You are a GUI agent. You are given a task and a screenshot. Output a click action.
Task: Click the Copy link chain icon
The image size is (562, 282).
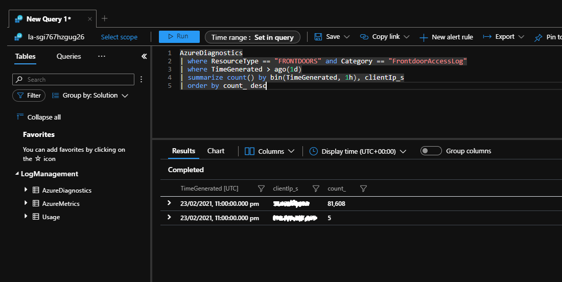click(364, 37)
